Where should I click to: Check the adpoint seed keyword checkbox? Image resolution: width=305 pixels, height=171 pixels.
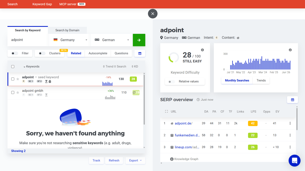(13, 79)
